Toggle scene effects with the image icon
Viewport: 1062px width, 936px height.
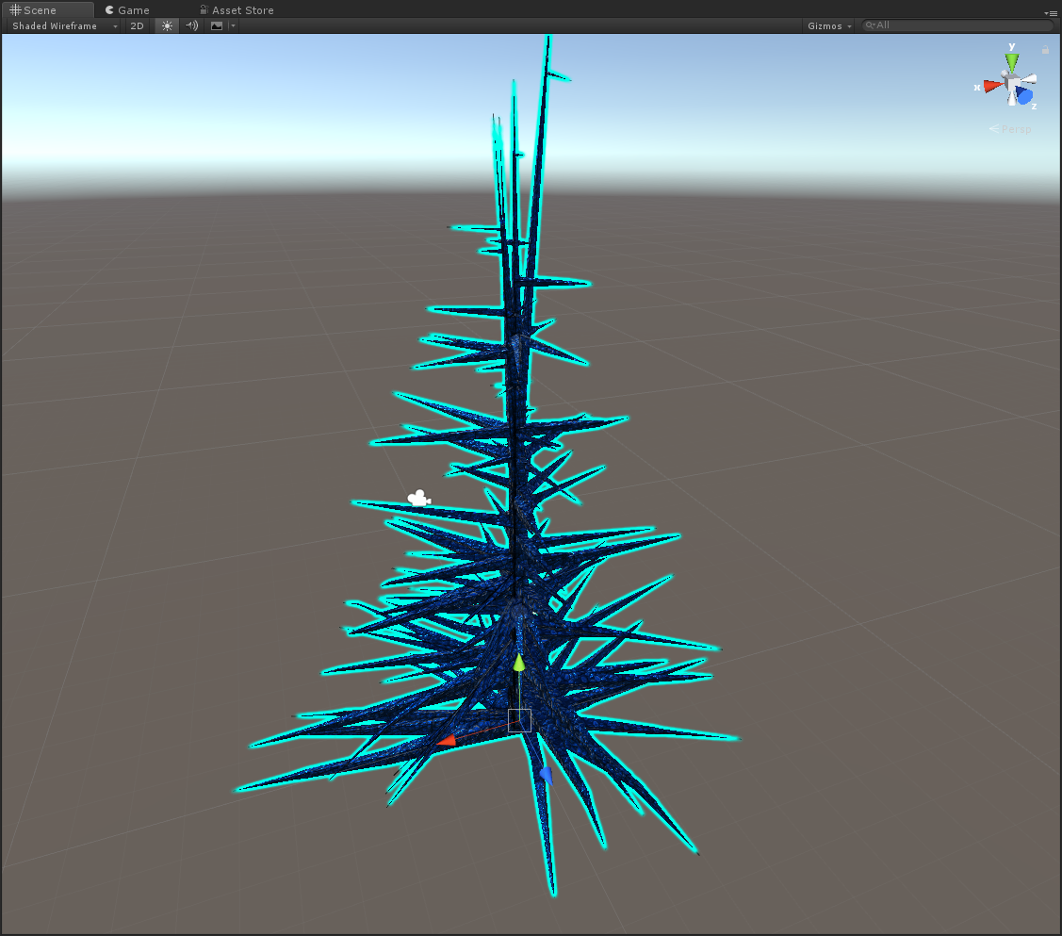(x=216, y=25)
